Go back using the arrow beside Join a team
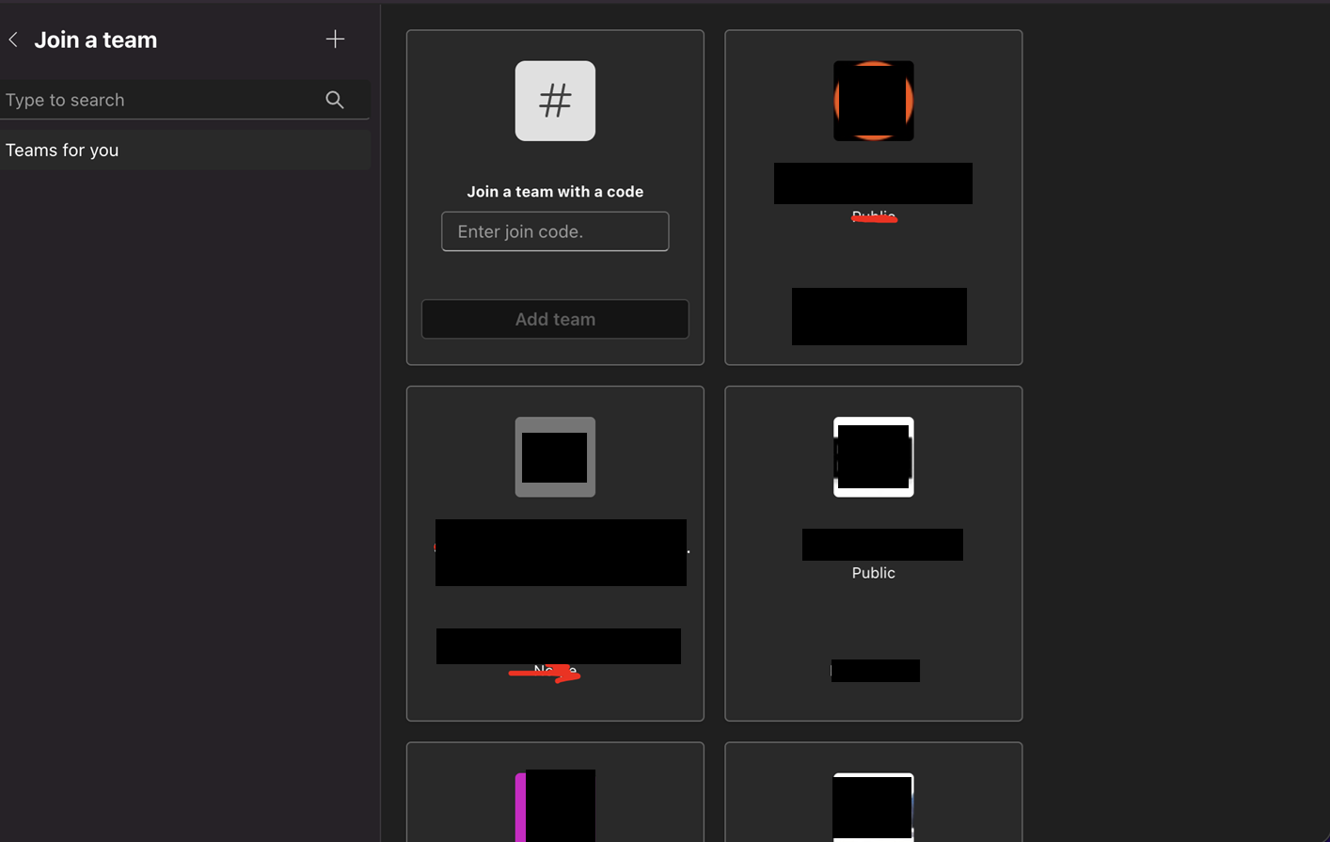 (x=13, y=40)
